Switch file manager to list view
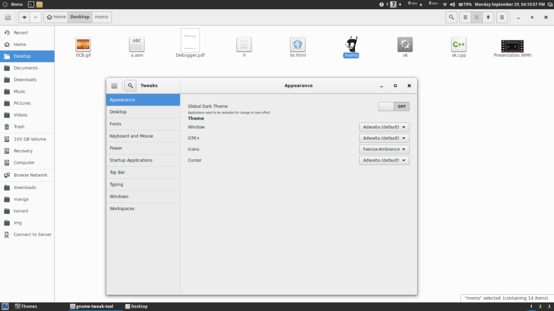The width and height of the screenshot is (554, 311). [x=465, y=17]
